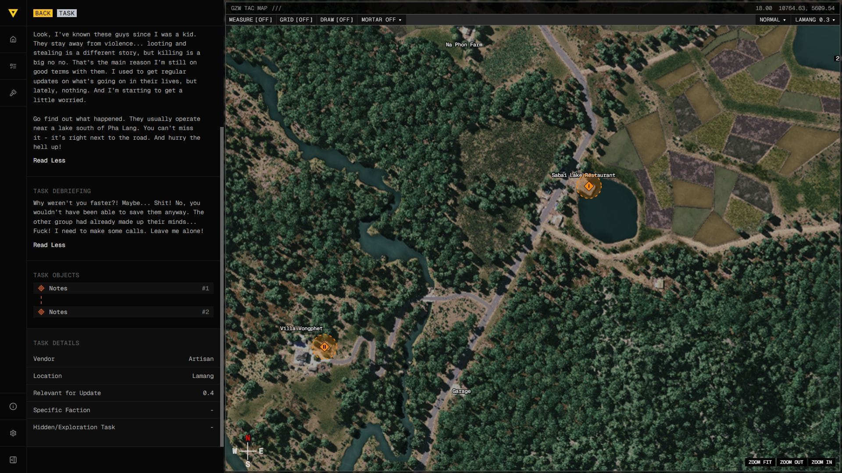842x473 pixels.
Task: Toggle the DRAW mode on
Action: (x=336, y=20)
